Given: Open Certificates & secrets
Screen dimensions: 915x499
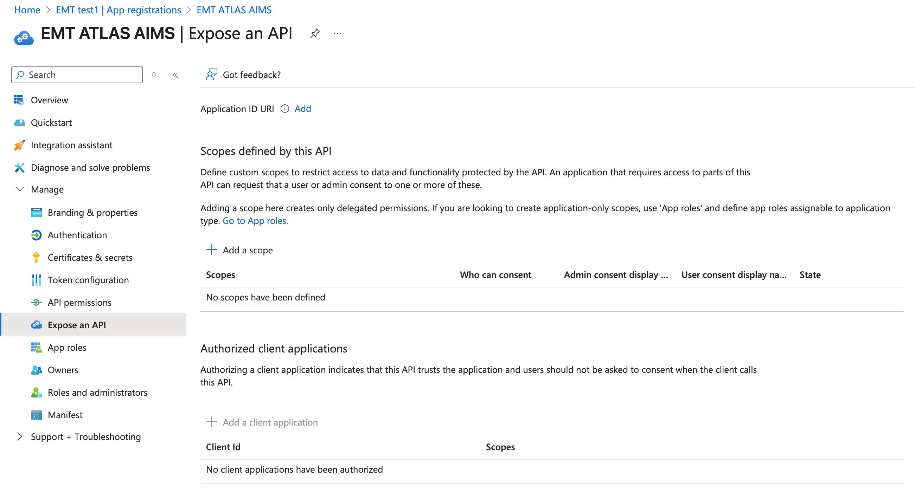Looking at the screenshot, I should [x=90, y=258].
